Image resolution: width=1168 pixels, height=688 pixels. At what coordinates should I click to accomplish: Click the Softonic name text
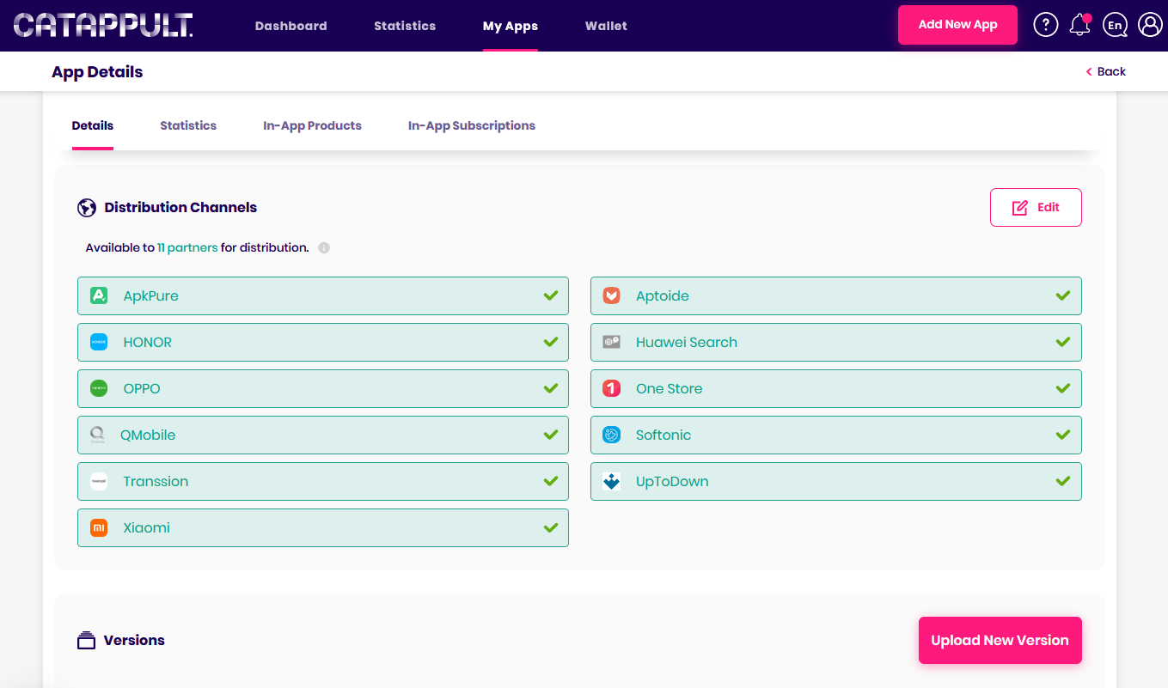point(663,435)
